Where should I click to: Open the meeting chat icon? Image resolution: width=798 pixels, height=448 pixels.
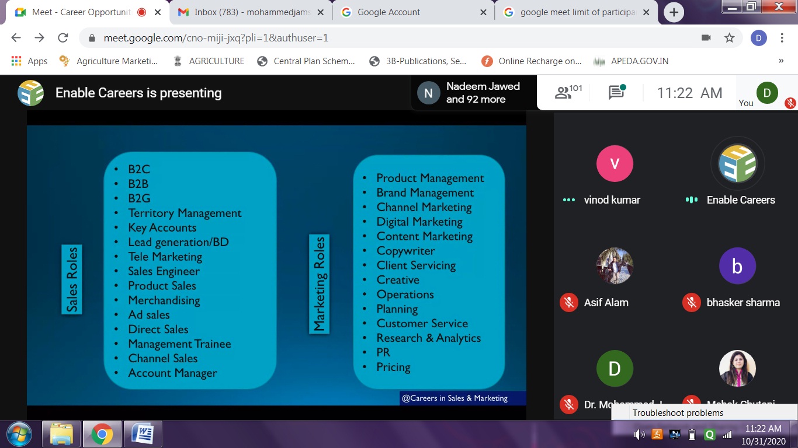click(x=616, y=92)
